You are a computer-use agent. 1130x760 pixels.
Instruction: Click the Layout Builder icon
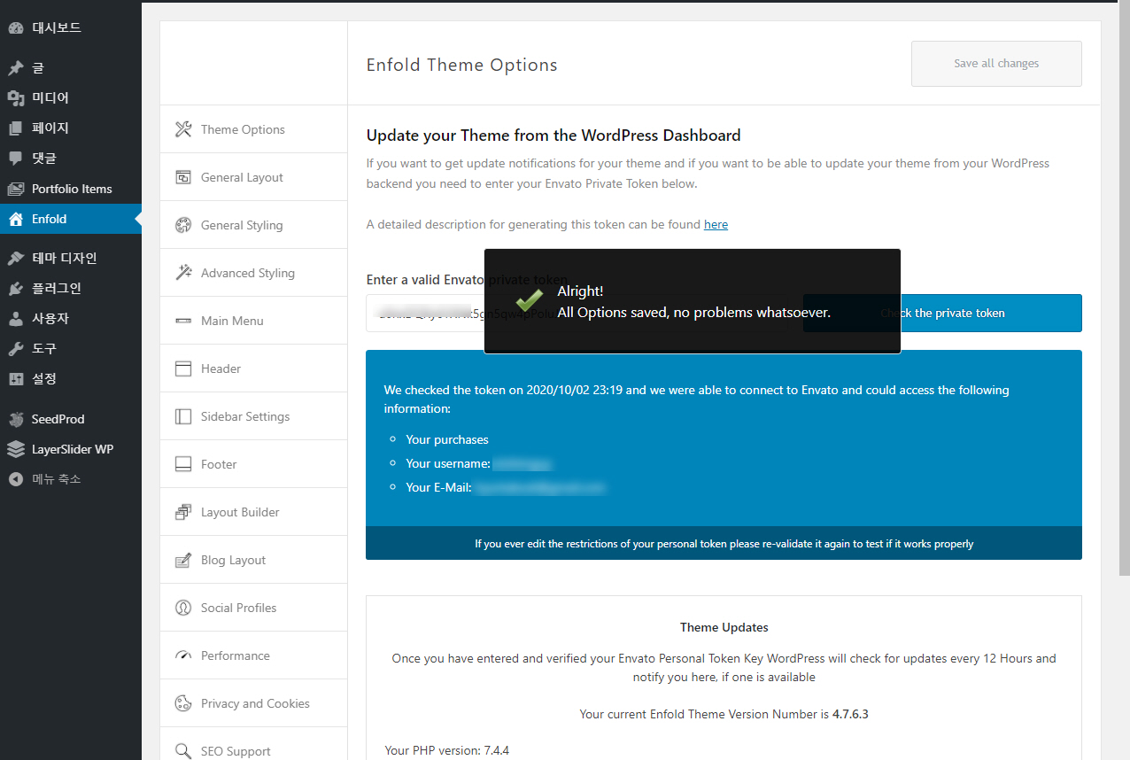(x=183, y=512)
